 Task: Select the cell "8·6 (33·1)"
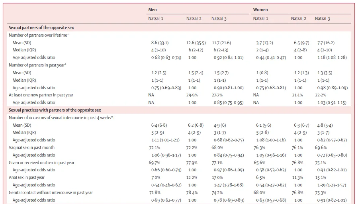pyautogui.click(x=160, y=43)
